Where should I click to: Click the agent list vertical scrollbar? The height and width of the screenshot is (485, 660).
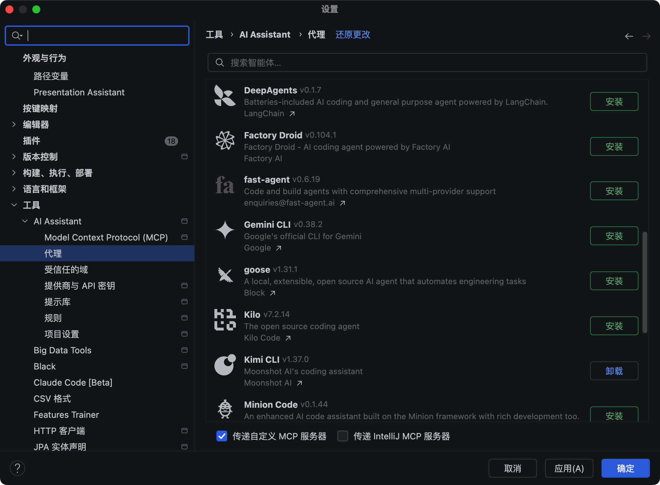pos(645,282)
